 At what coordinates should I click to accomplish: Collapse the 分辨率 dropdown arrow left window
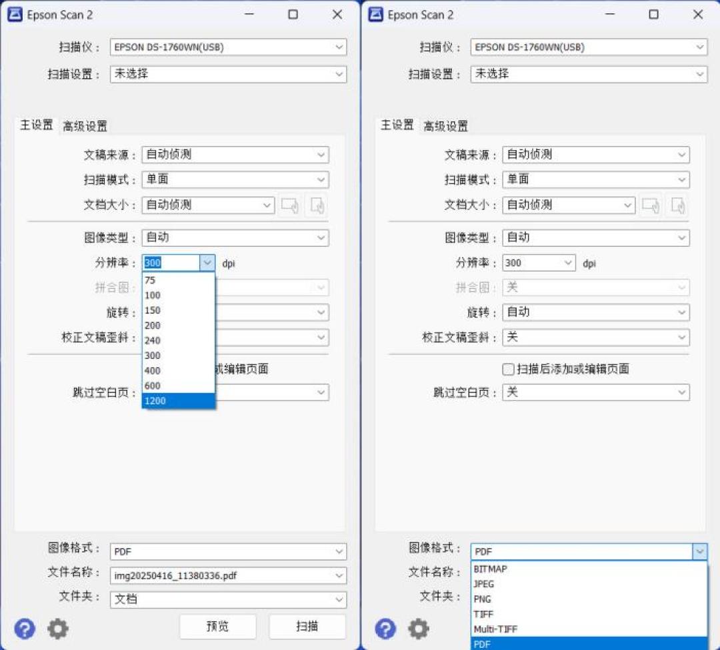(207, 263)
